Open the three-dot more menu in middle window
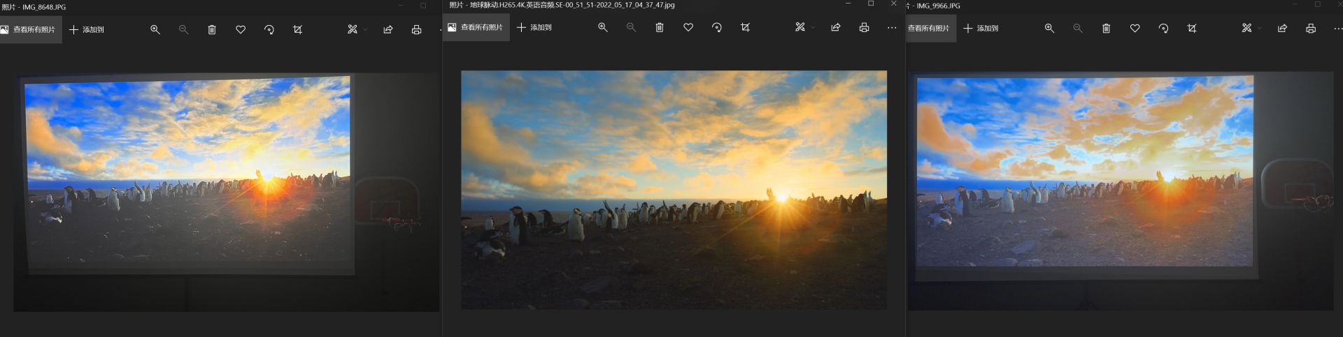 [x=892, y=27]
